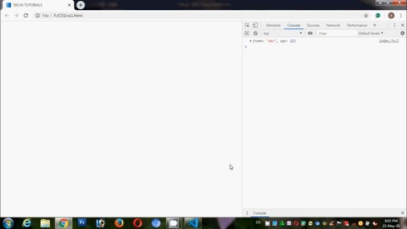The image size is (407, 229).
Task: Expand the logged object with name and age
Action: (251, 41)
